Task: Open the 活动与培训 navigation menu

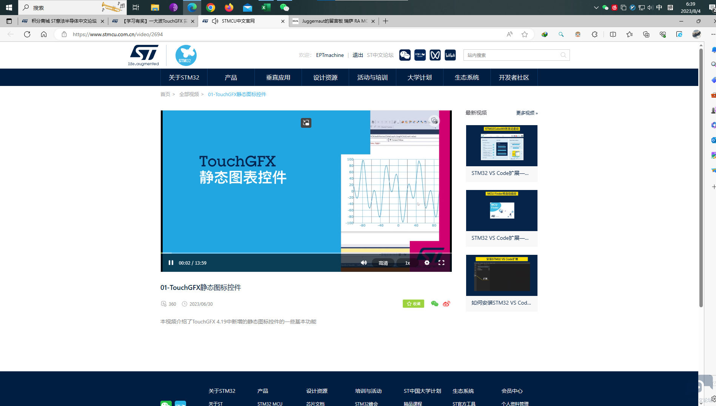Action: pyautogui.click(x=373, y=77)
